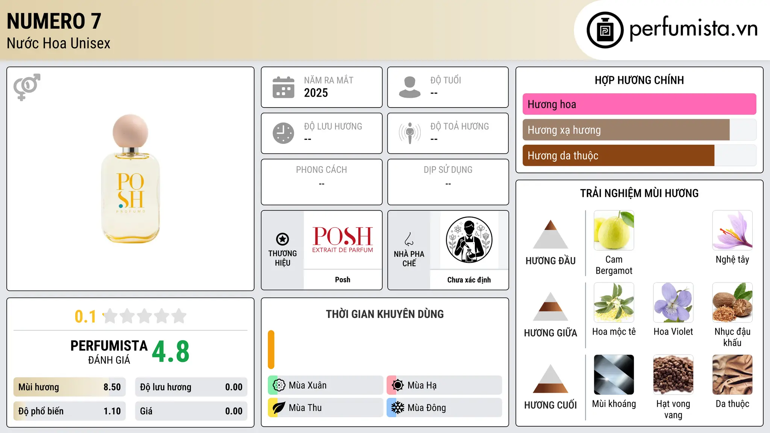
Task: Open the Nhục đậu khấu nutmeg image
Action: [732, 303]
